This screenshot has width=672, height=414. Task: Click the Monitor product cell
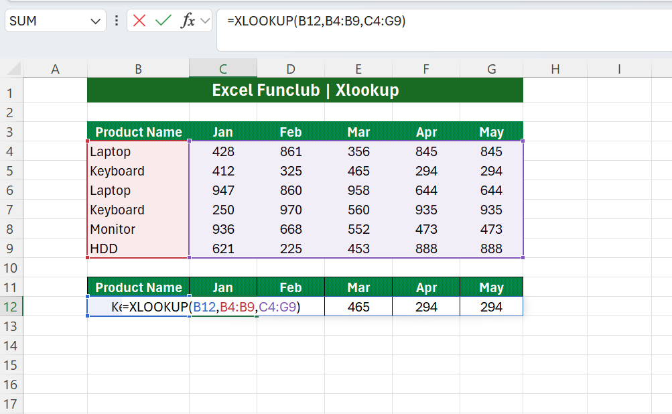click(x=137, y=229)
